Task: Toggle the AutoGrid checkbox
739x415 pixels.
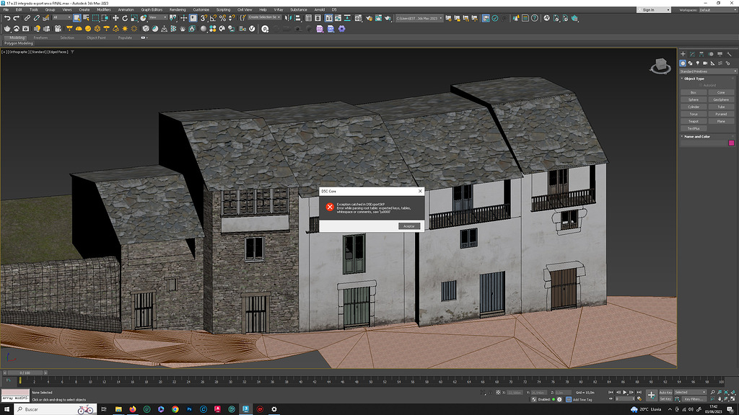Action: tap(701, 84)
